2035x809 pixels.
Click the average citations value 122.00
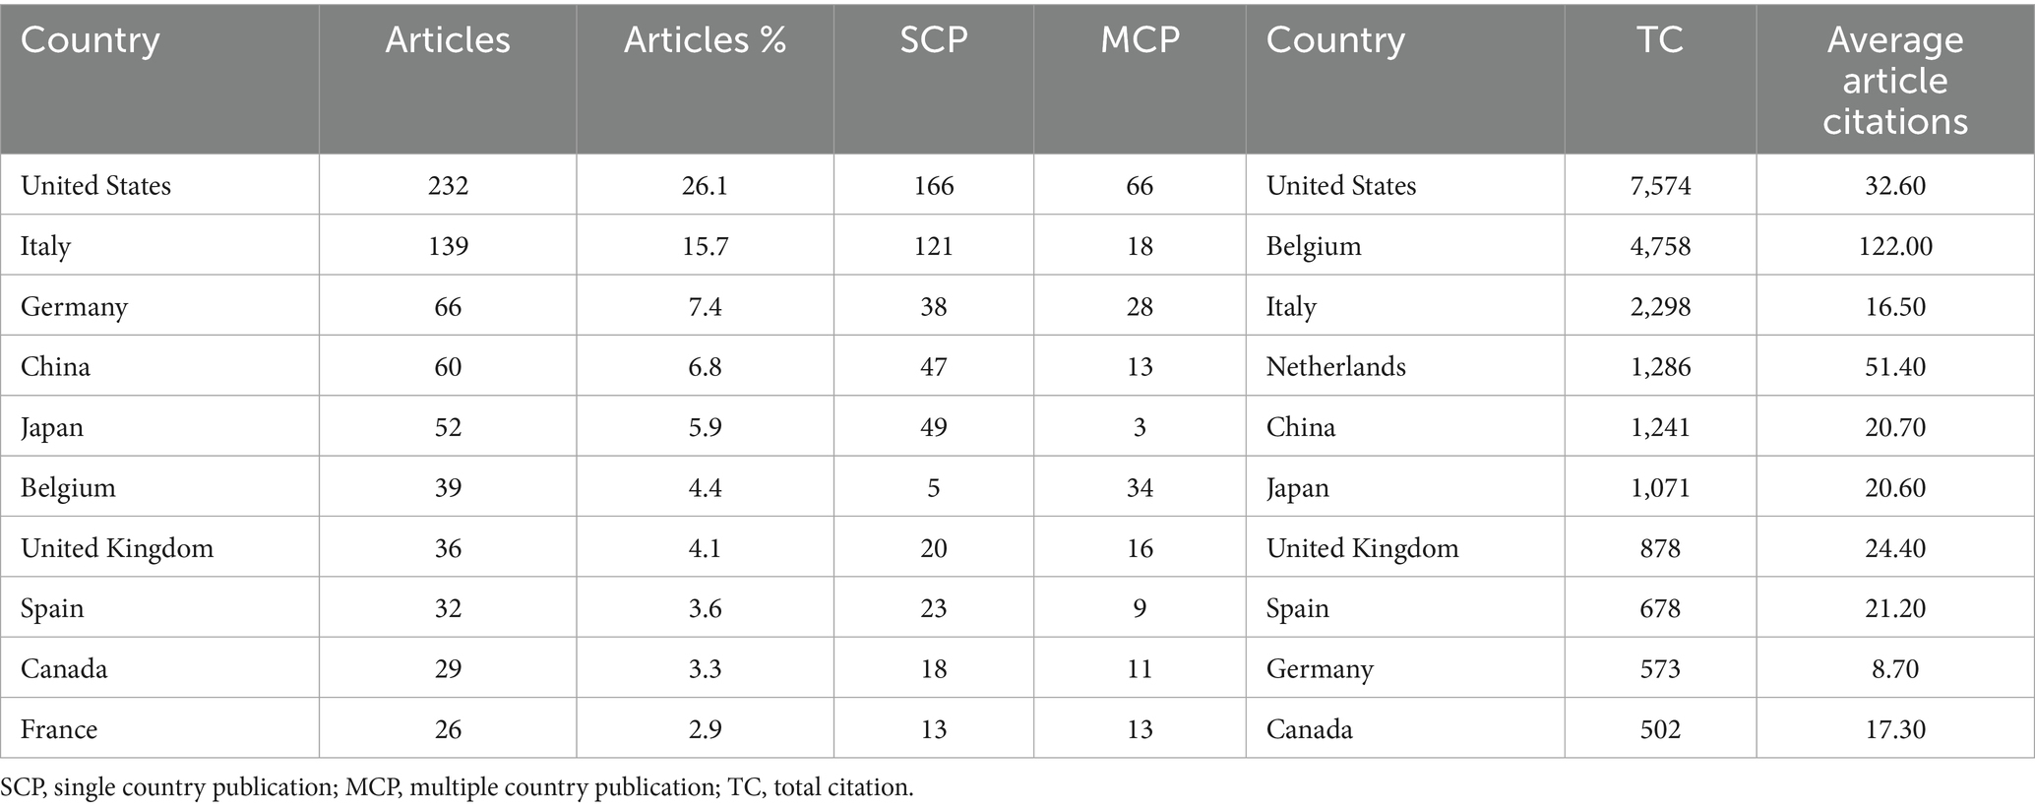point(1894,246)
